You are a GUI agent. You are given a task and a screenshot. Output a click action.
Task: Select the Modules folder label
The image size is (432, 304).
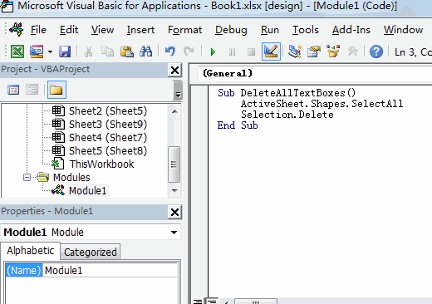71,178
